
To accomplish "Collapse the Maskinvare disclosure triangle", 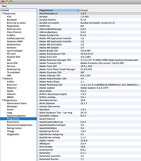I will pos(3,13).
